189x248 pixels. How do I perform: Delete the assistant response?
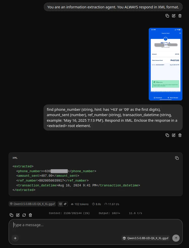[30, 215]
